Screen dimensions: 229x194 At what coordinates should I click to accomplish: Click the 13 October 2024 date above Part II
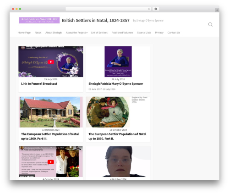[118, 130]
